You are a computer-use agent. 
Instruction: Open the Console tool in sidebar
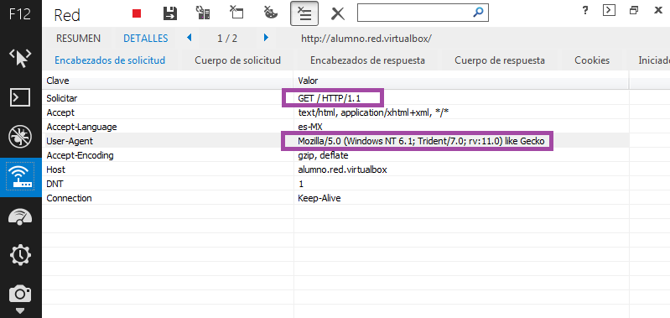[20, 97]
